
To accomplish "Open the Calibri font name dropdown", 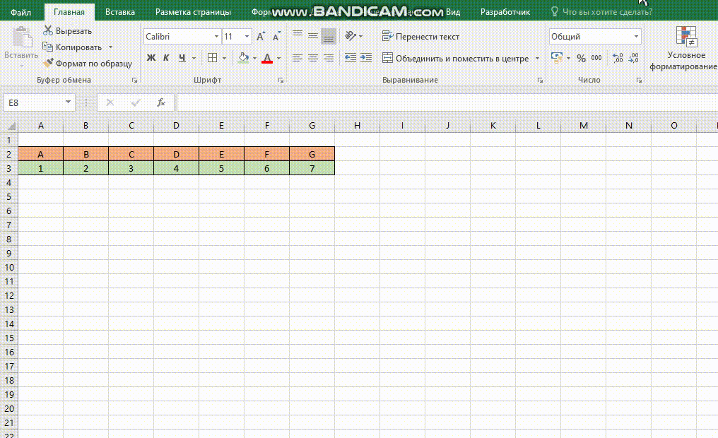I will (216, 37).
